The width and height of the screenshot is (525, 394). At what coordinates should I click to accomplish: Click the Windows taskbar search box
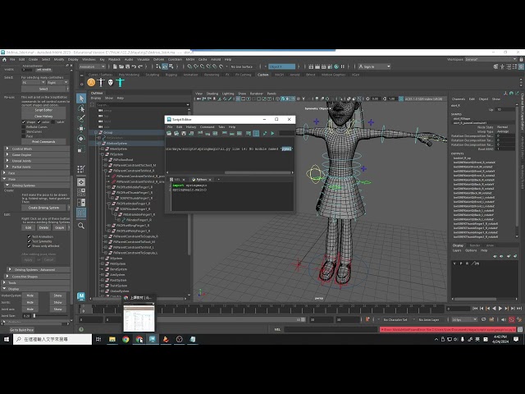[52, 339]
